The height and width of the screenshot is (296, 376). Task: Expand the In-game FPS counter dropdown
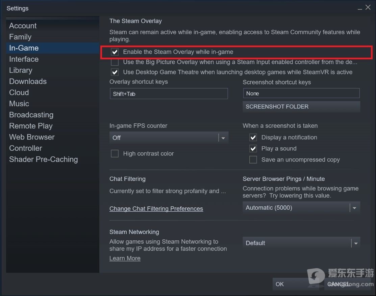(x=169, y=138)
